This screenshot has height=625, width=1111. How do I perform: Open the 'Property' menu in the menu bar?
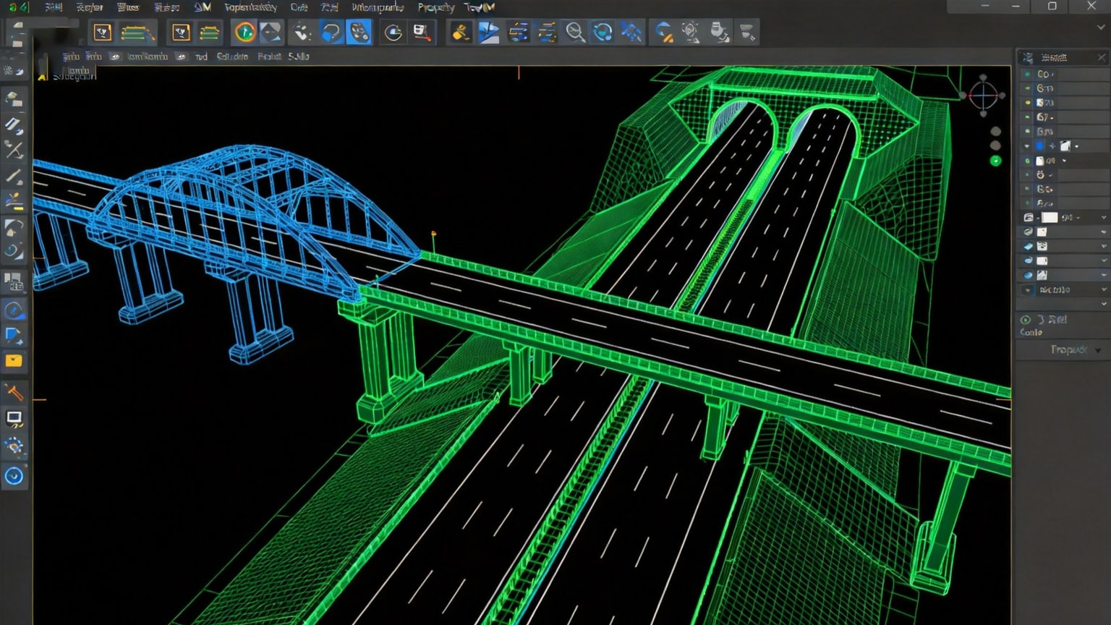(x=436, y=7)
